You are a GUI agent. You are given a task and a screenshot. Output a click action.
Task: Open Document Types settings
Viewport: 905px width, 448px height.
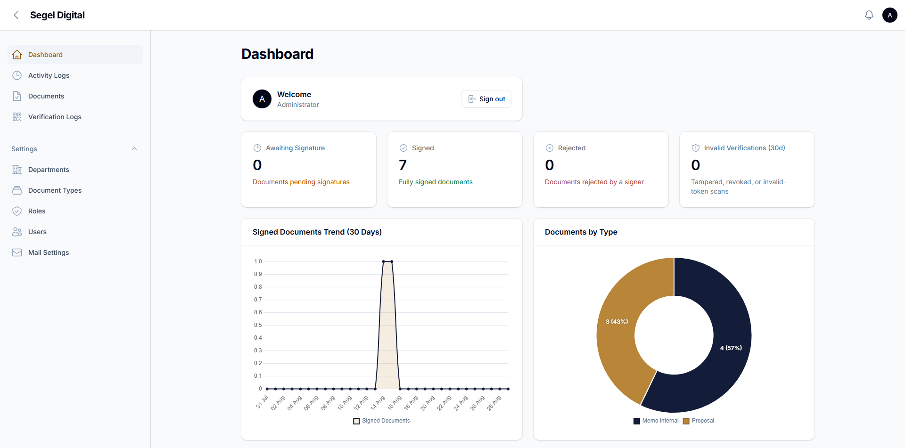click(x=75, y=190)
